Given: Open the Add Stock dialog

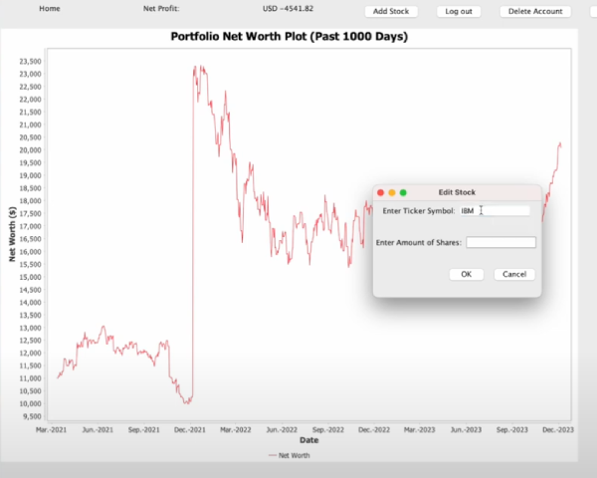Looking at the screenshot, I should click(391, 11).
